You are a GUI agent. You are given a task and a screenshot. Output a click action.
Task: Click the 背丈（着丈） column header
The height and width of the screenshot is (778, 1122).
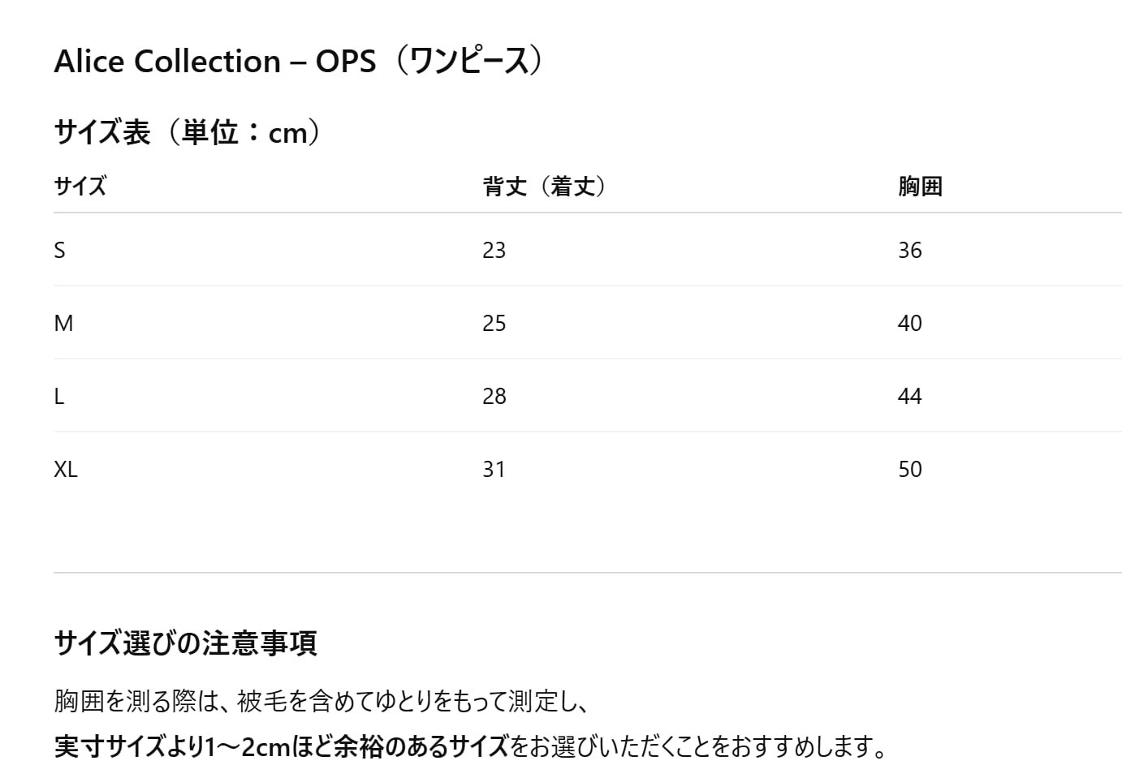point(544,187)
